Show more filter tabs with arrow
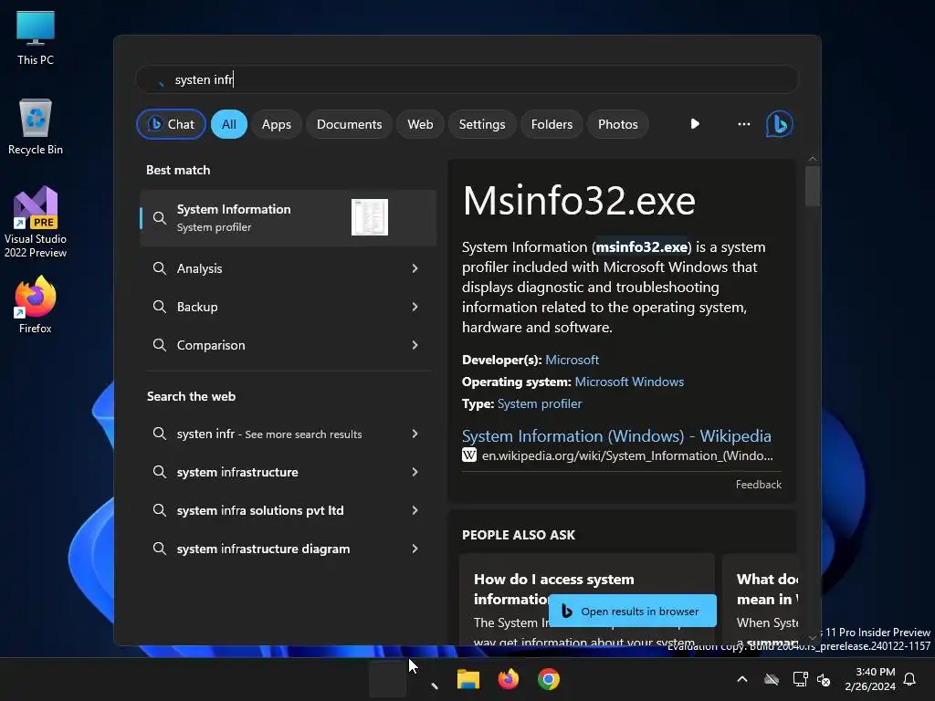 click(695, 124)
